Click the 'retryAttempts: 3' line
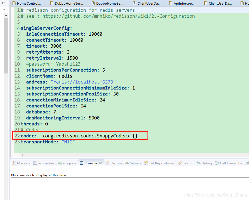Image resolution: width=249 pixels, height=200 pixels. click(48, 52)
